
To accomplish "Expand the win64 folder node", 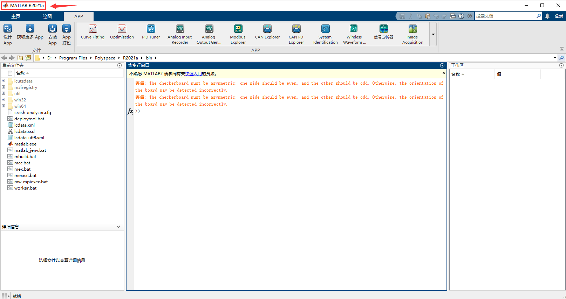I will [x=4, y=106].
